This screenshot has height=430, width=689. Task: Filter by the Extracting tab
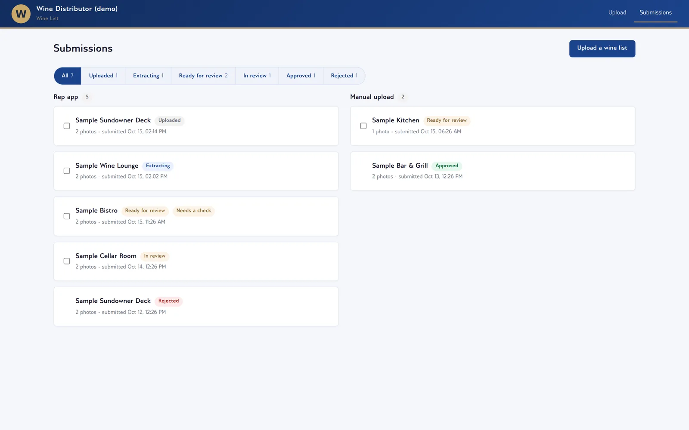click(x=148, y=76)
